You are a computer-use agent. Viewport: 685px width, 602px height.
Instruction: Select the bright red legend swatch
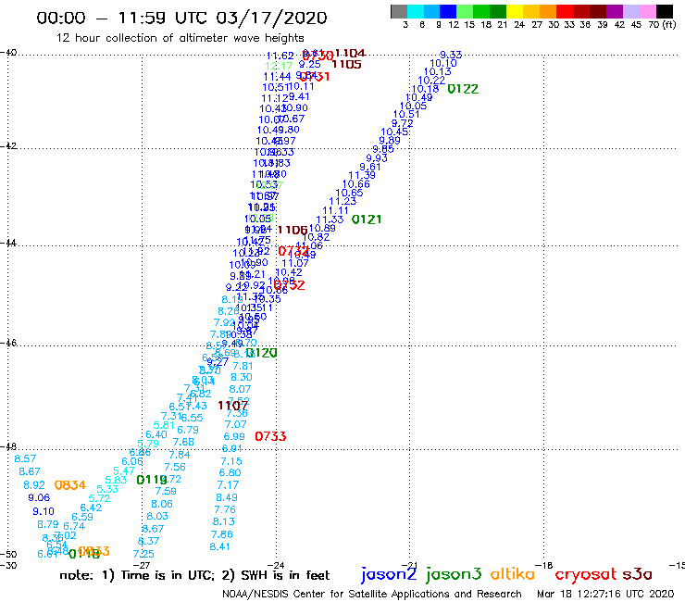pos(565,11)
